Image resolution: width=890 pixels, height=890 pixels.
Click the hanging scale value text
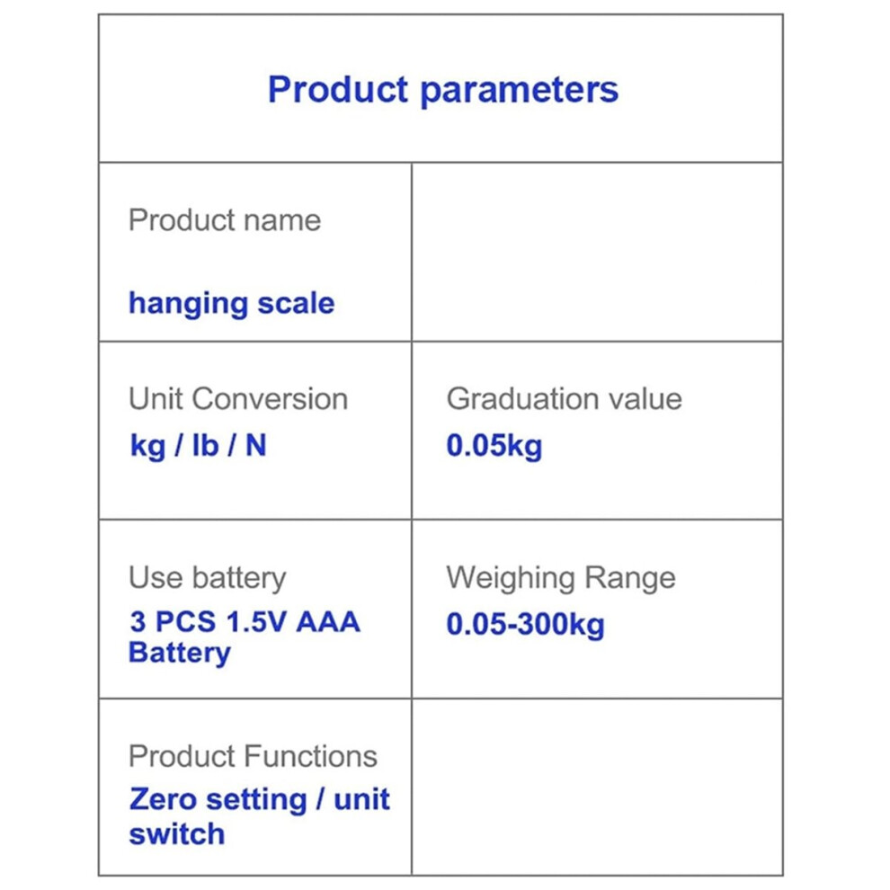pyautogui.click(x=232, y=304)
